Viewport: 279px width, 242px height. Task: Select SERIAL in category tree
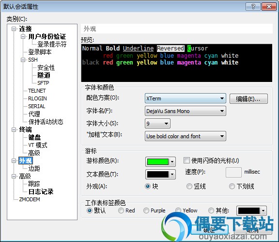point(37,106)
